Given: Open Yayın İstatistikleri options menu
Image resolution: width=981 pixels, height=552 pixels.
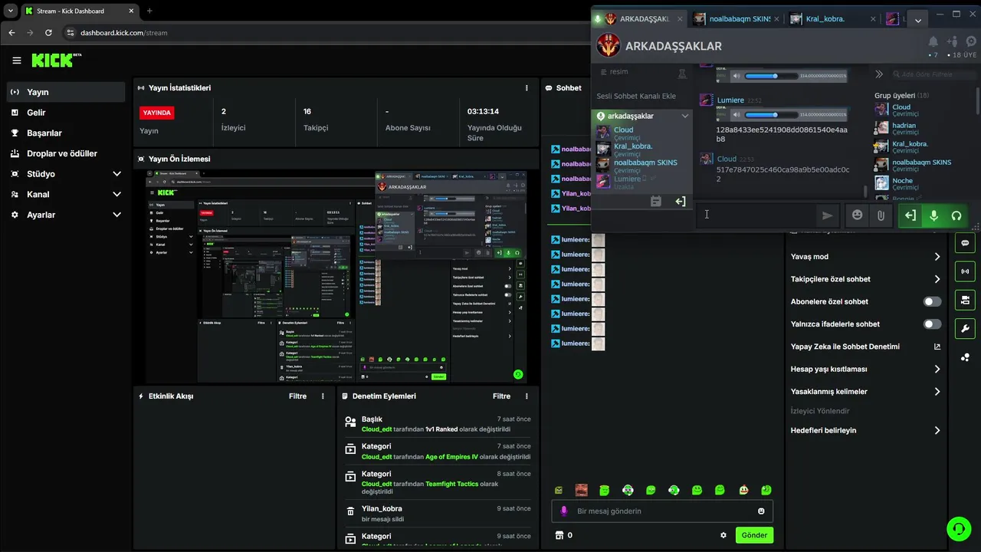Looking at the screenshot, I should pos(527,88).
